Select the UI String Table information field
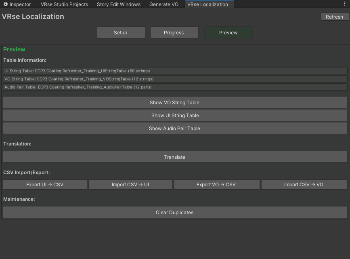Image resolution: width=350 pixels, height=259 pixels. point(174,71)
